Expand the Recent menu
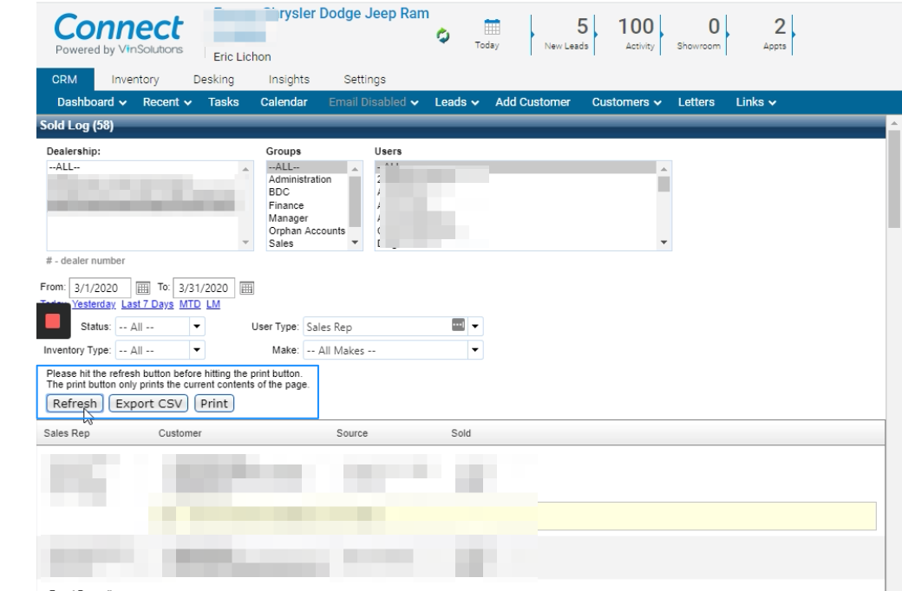 click(x=167, y=102)
